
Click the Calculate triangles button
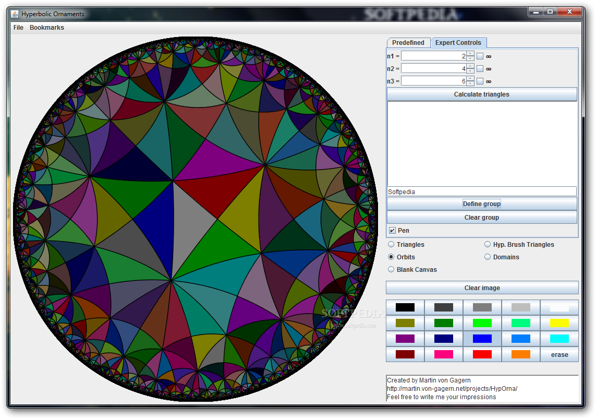[x=482, y=94]
